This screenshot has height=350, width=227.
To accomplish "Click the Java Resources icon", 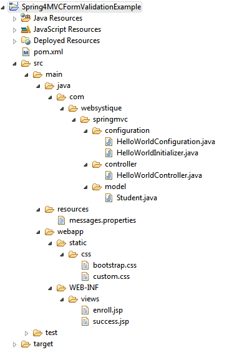I will pos(26,18).
